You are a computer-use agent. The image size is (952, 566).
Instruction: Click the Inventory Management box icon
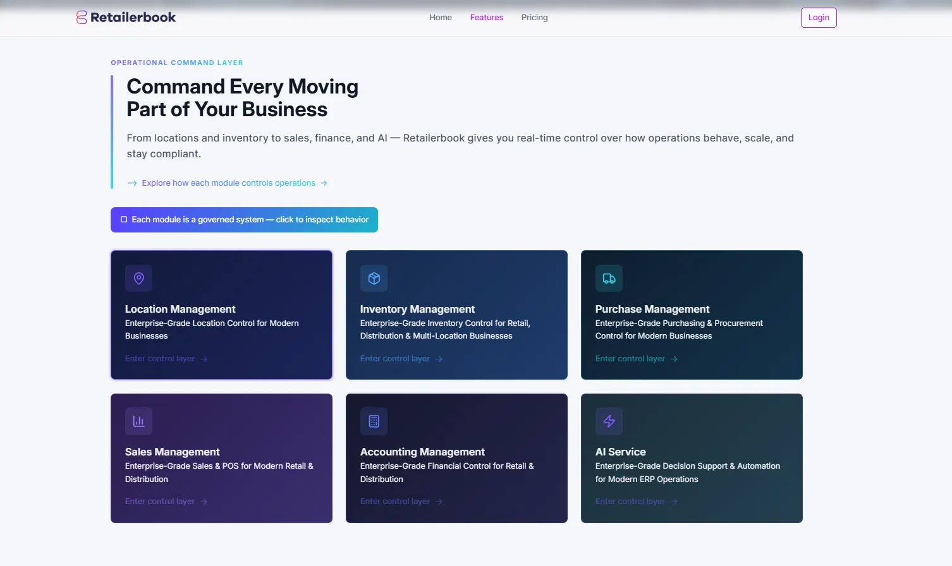click(374, 278)
